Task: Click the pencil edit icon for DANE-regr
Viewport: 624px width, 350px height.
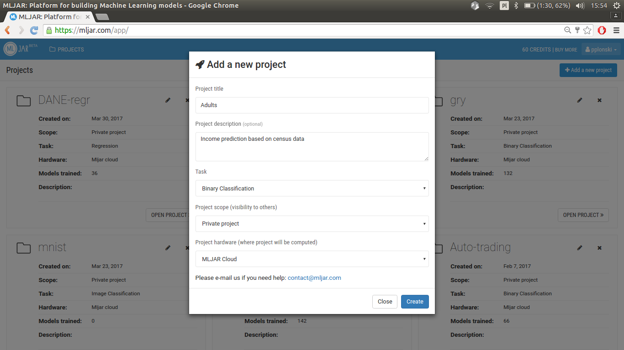Action: [168, 100]
